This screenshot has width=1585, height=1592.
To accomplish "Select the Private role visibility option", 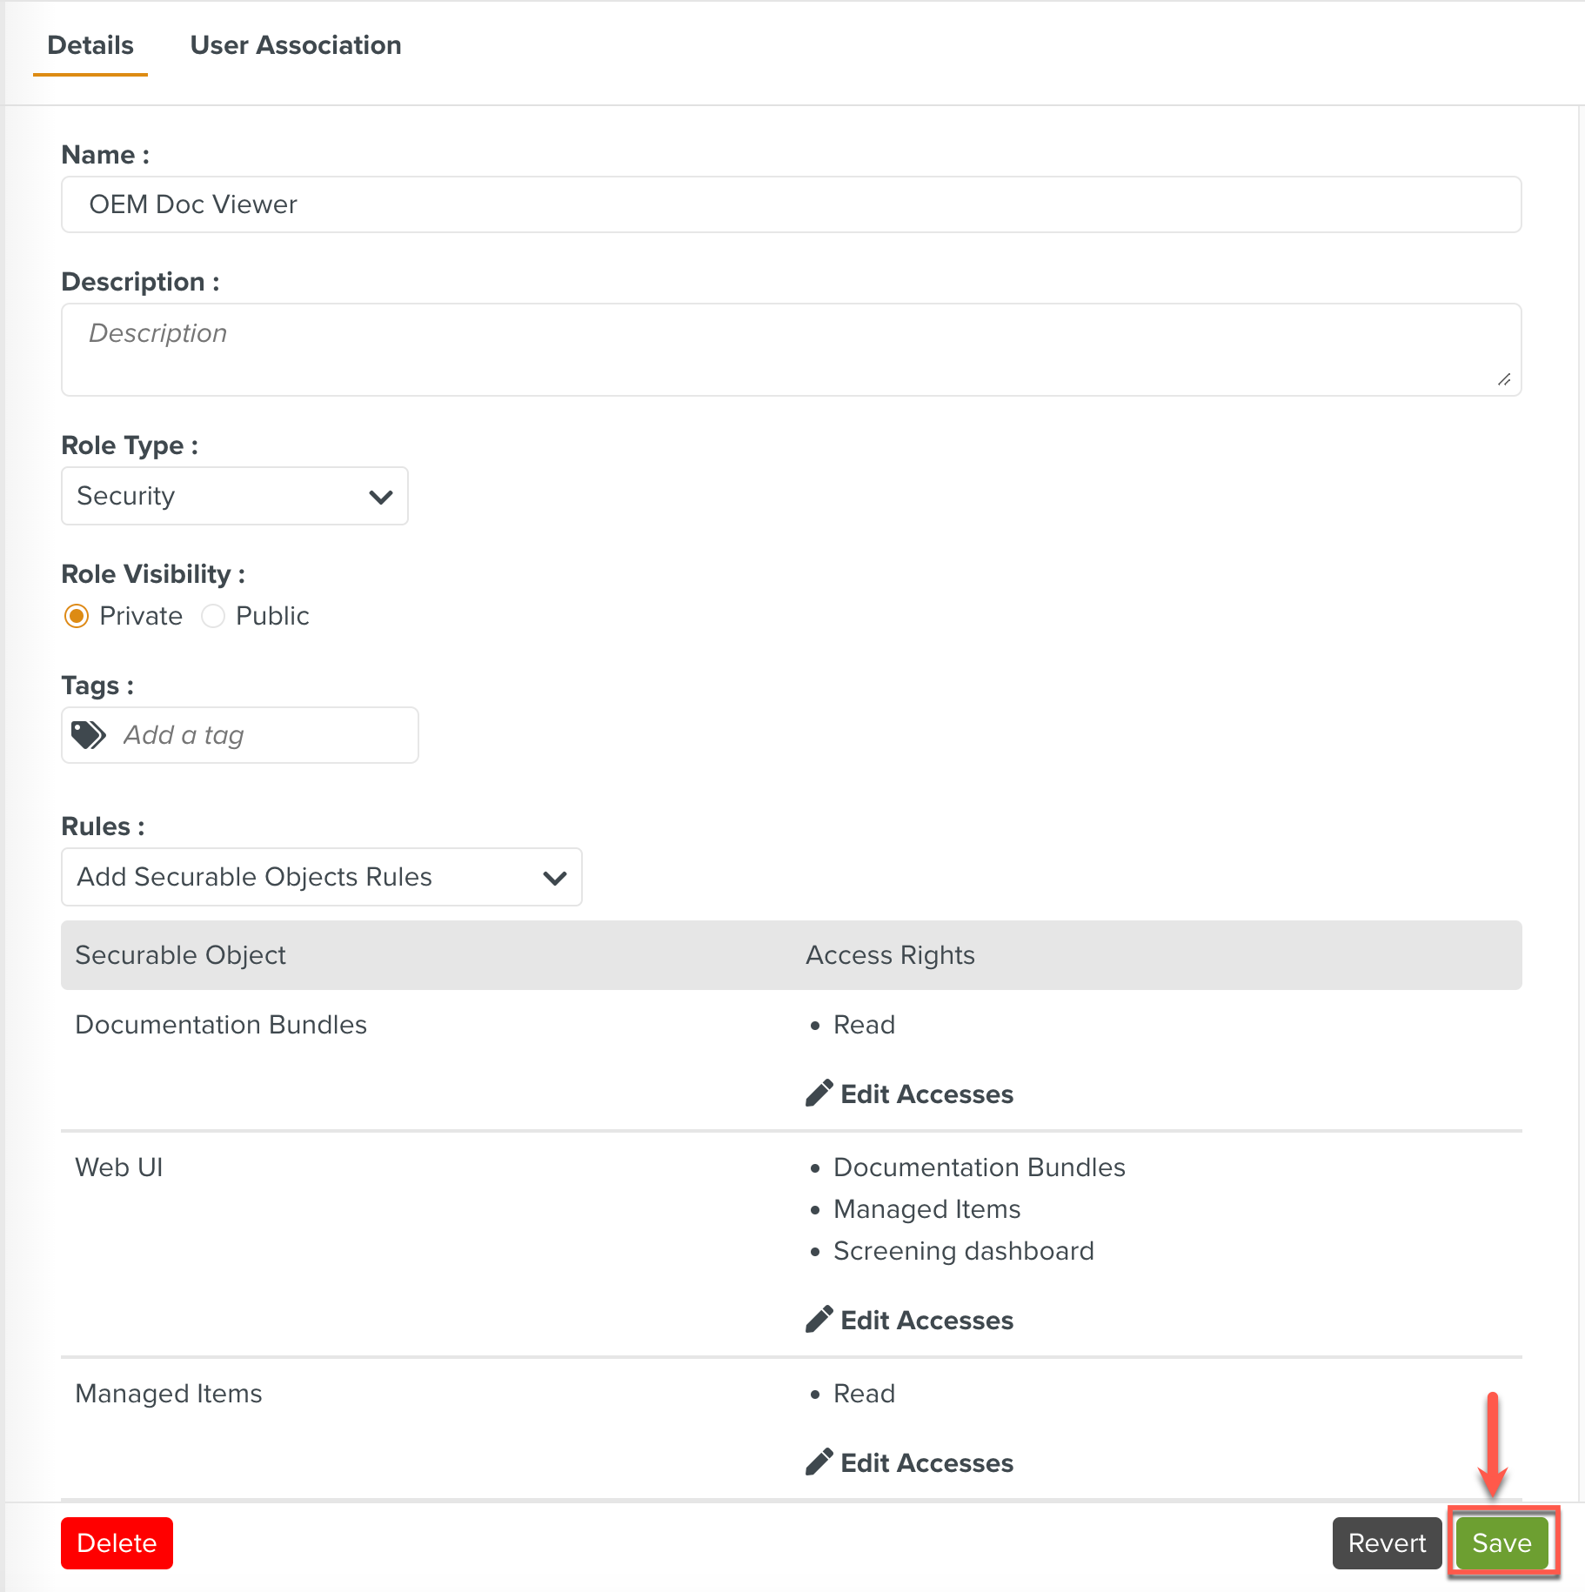I will (x=77, y=616).
